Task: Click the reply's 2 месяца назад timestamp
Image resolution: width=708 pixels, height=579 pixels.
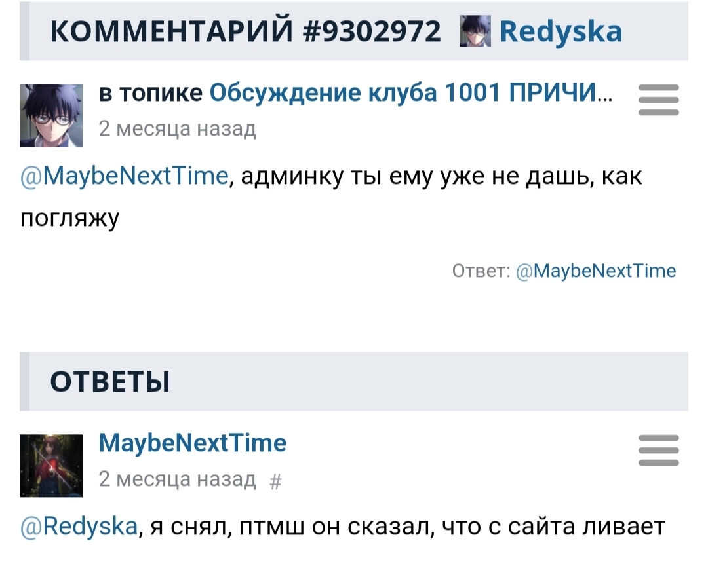Action: (x=177, y=479)
